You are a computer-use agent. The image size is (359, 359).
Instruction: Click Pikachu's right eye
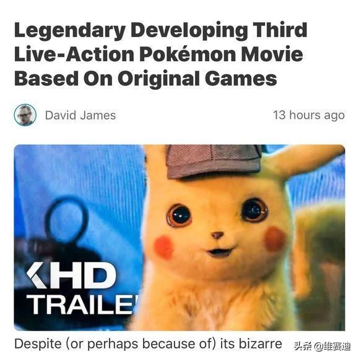pyautogui.click(x=254, y=210)
